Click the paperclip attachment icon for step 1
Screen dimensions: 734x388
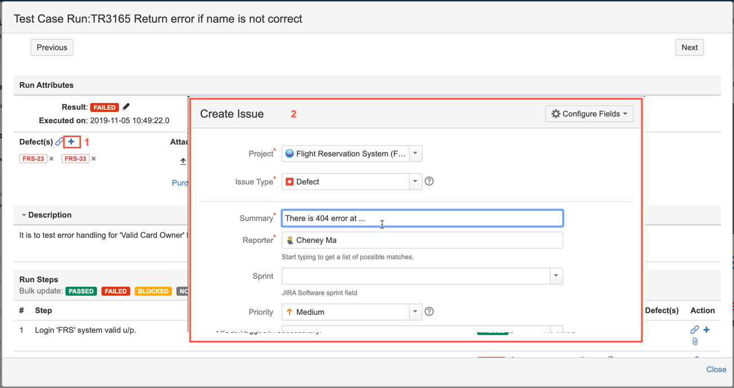click(x=695, y=341)
